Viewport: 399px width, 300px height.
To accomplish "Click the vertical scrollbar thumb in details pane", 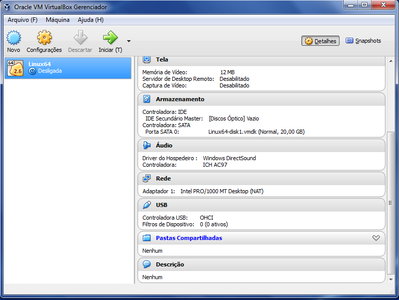I will coord(390,203).
